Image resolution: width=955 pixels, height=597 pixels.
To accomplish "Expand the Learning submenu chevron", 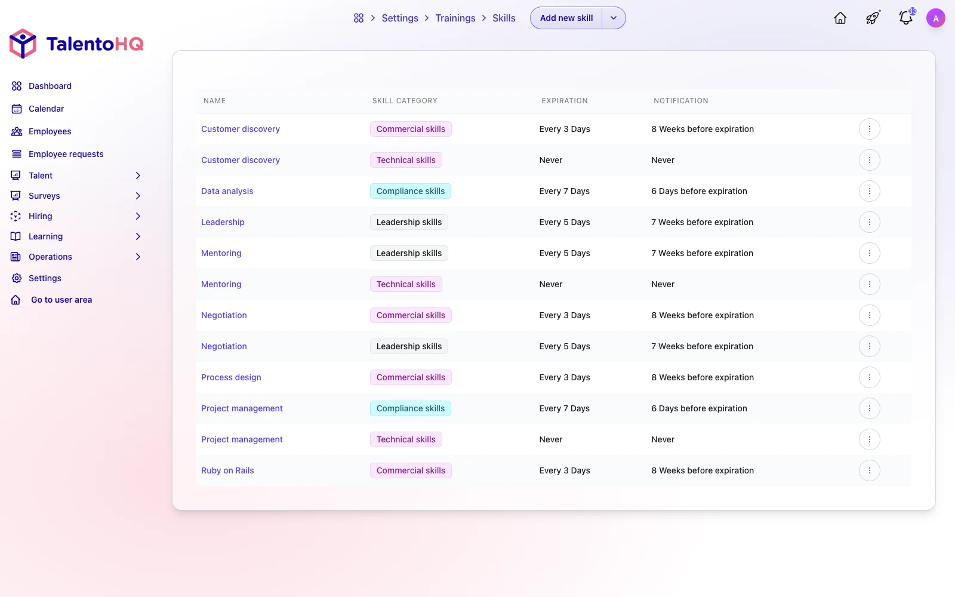I will point(138,236).
